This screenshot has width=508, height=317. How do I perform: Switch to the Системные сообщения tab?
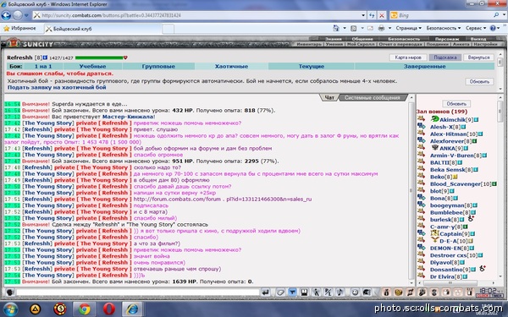coord(373,97)
